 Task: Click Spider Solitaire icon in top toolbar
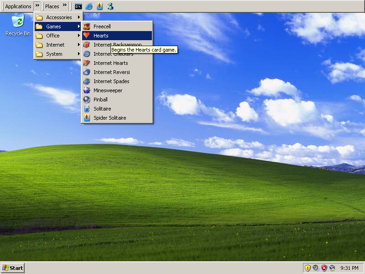[x=99, y=6]
